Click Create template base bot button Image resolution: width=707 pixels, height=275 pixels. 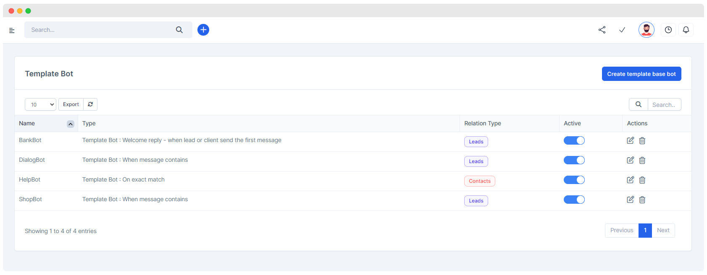641,74
